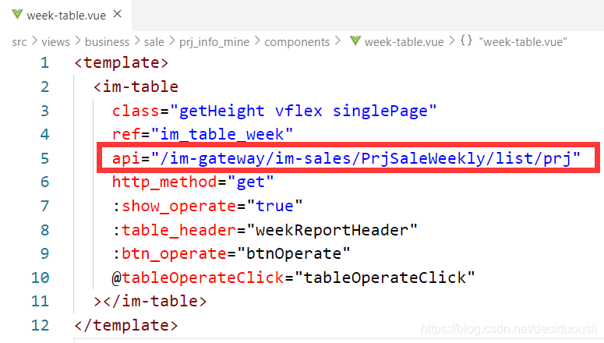Screen dimensions: 604x343
Task: Click the Vue icon on the tab
Action: [17, 15]
